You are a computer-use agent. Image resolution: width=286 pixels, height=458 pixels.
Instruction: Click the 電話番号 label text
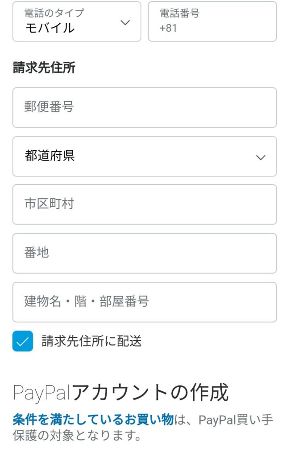179,13
